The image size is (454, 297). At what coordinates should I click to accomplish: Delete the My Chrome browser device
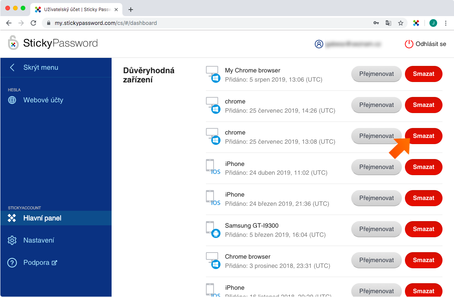(424, 74)
